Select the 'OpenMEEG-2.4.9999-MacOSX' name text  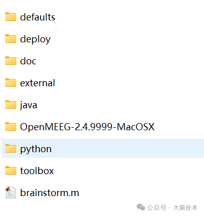[x=87, y=127]
